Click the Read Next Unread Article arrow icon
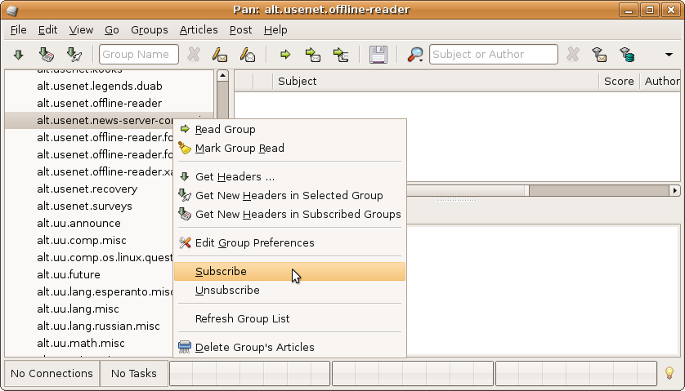Screen dimensions: 685x391 285,55
